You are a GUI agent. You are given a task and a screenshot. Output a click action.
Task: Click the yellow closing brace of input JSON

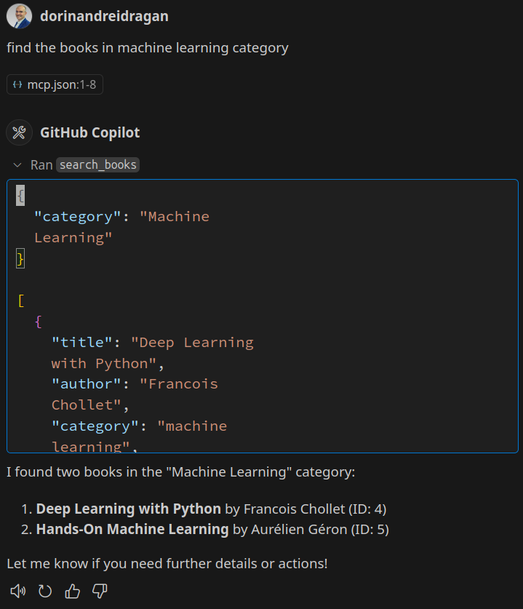point(20,258)
